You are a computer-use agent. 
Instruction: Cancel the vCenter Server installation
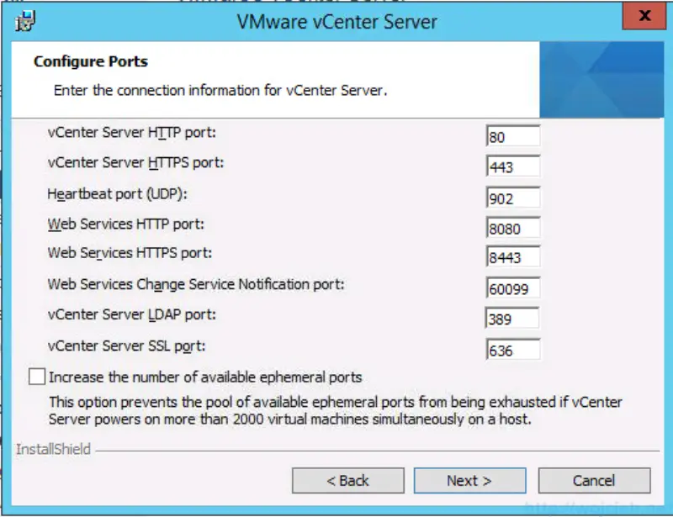pyautogui.click(x=594, y=480)
